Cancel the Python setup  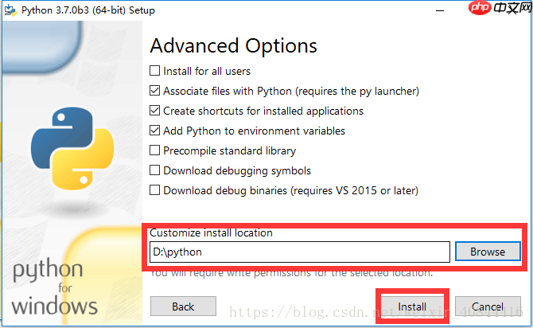(x=488, y=307)
